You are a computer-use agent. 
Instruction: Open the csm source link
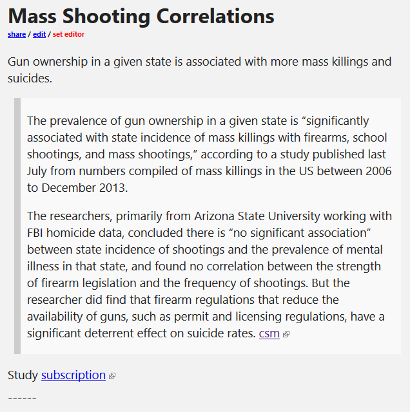(x=269, y=333)
